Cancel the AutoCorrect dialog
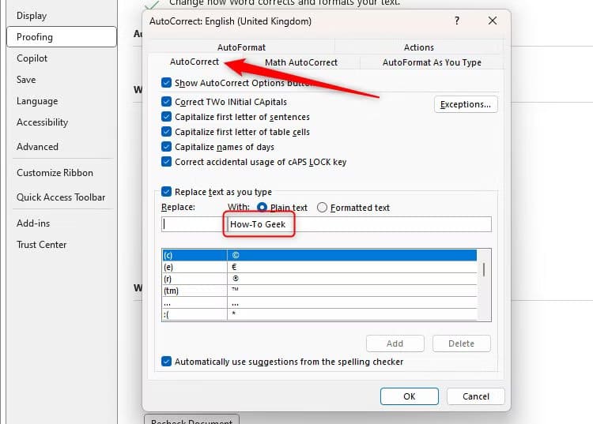 pos(476,396)
